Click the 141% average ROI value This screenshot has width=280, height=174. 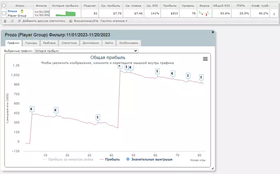pyautogui.click(x=155, y=13)
